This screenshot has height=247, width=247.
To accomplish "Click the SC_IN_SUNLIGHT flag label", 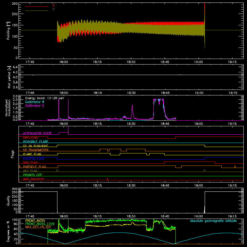I will click(x=36, y=146).
